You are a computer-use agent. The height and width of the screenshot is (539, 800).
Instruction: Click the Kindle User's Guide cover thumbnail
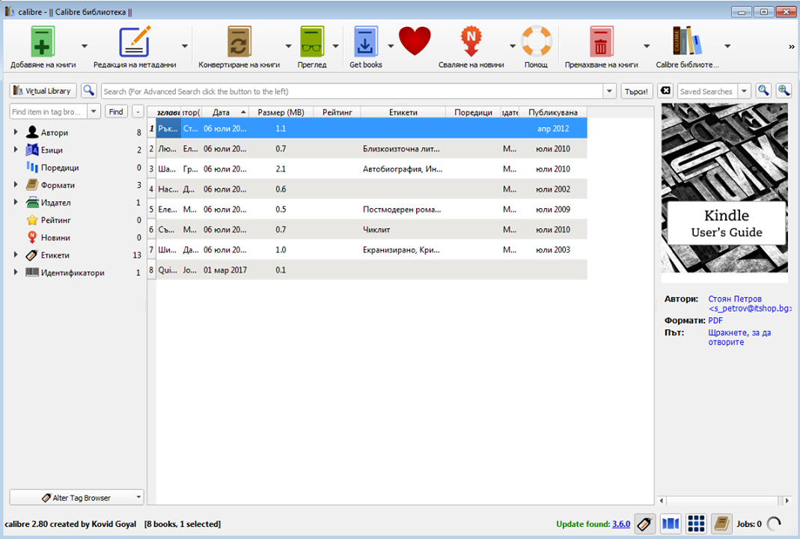tap(724, 189)
